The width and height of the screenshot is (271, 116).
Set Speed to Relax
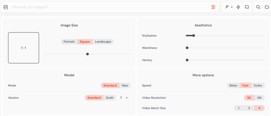click(233, 85)
